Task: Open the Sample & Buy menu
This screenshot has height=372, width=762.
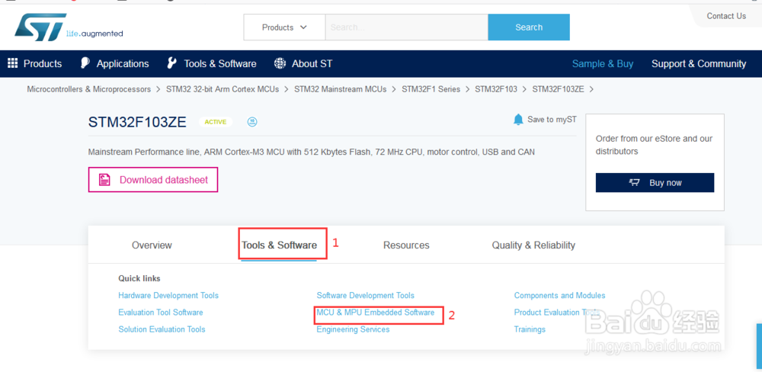Action: 603,64
